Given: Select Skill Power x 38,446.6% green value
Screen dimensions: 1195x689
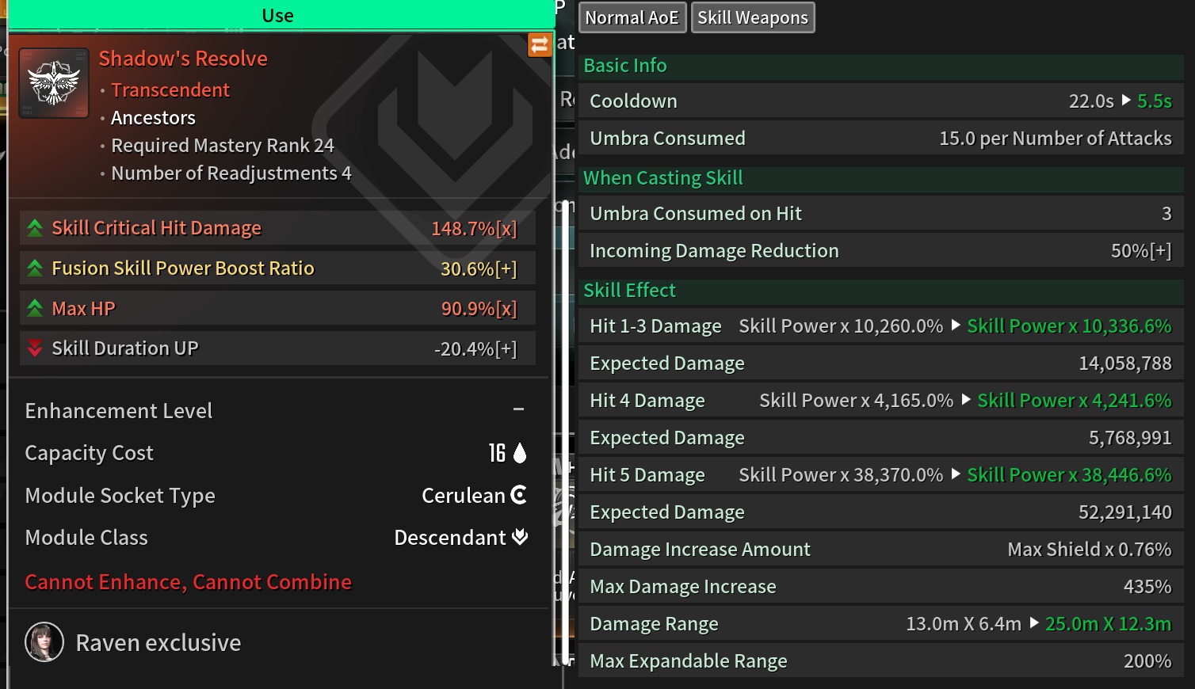Looking at the screenshot, I should pos(1069,475).
